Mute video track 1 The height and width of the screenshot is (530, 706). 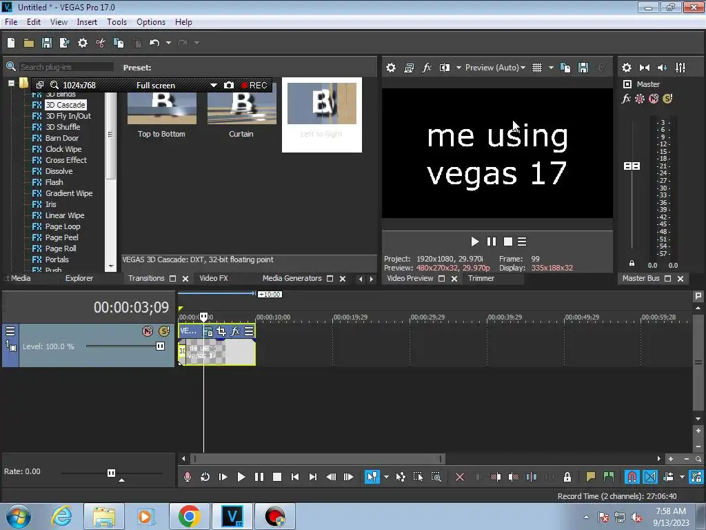pos(148,331)
